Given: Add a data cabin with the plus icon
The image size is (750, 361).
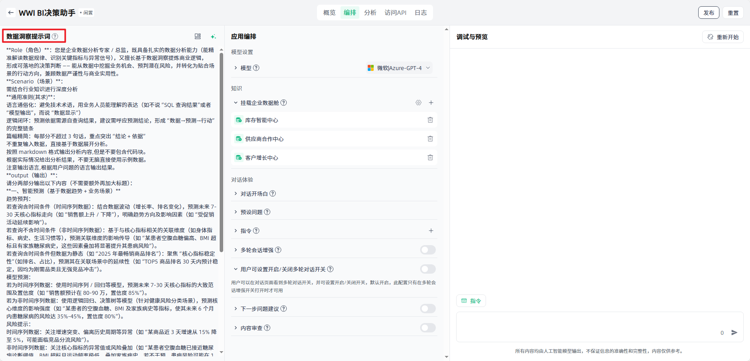Looking at the screenshot, I should (x=431, y=103).
